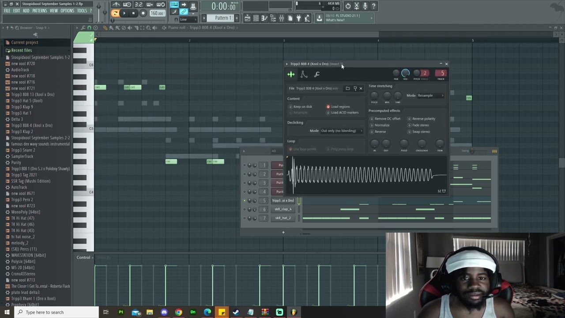Viewport: 565px width, 318px height.
Task: Click the piano roll magnet snap icon
Action: (x=89, y=28)
